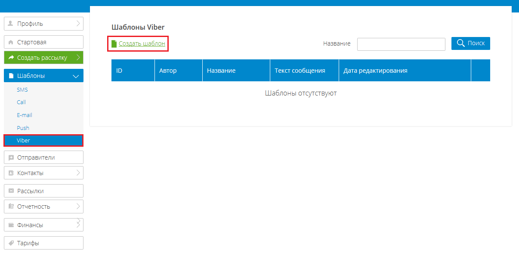Click the Финансы wallet icon
The width and height of the screenshot is (519, 259).
[11, 225]
